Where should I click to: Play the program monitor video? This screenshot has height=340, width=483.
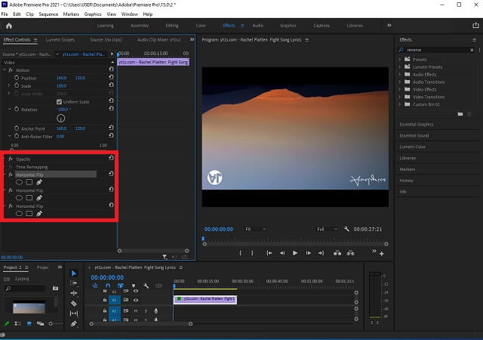(x=295, y=253)
